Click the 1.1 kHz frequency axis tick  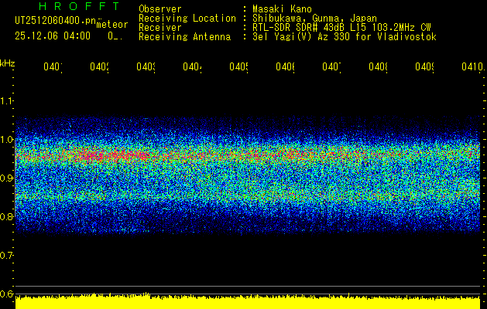[x=7, y=101]
